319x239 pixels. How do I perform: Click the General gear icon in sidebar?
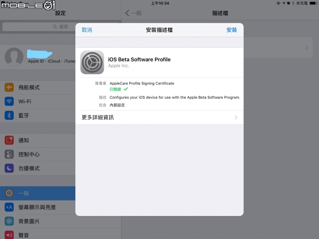click(9, 193)
